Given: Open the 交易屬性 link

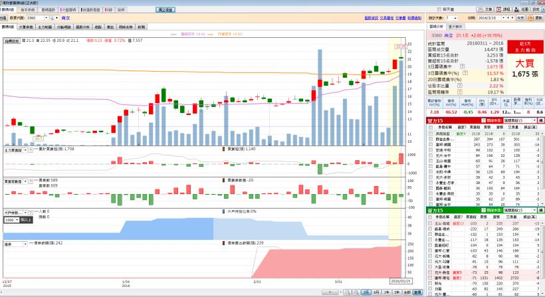Looking at the screenshot, I should (x=387, y=18).
